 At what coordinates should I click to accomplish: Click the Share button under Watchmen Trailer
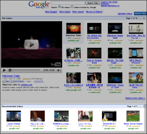pyautogui.click(x=6, y=82)
